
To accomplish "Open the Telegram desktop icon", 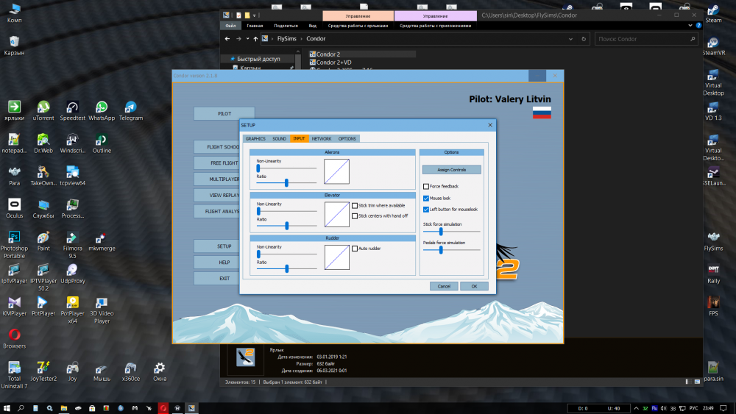I will click(130, 110).
